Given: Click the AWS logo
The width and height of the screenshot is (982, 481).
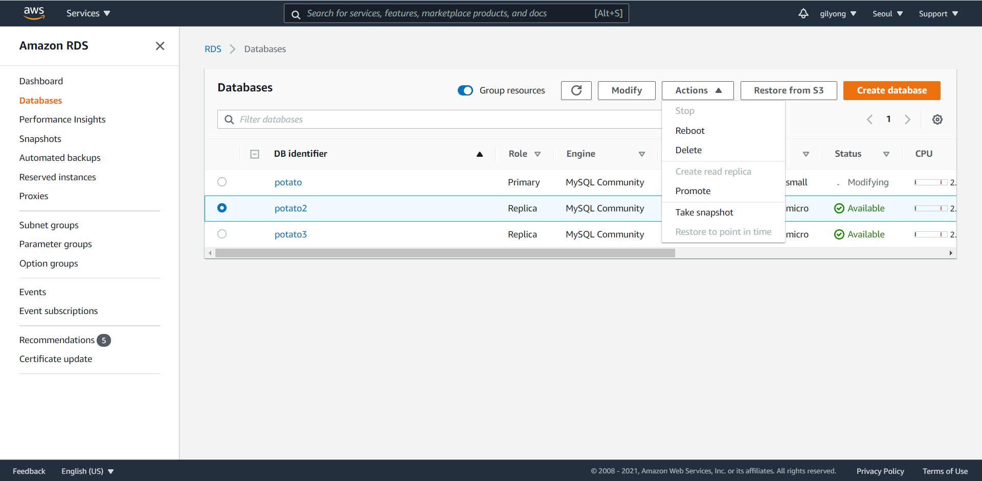Looking at the screenshot, I should 34,13.
